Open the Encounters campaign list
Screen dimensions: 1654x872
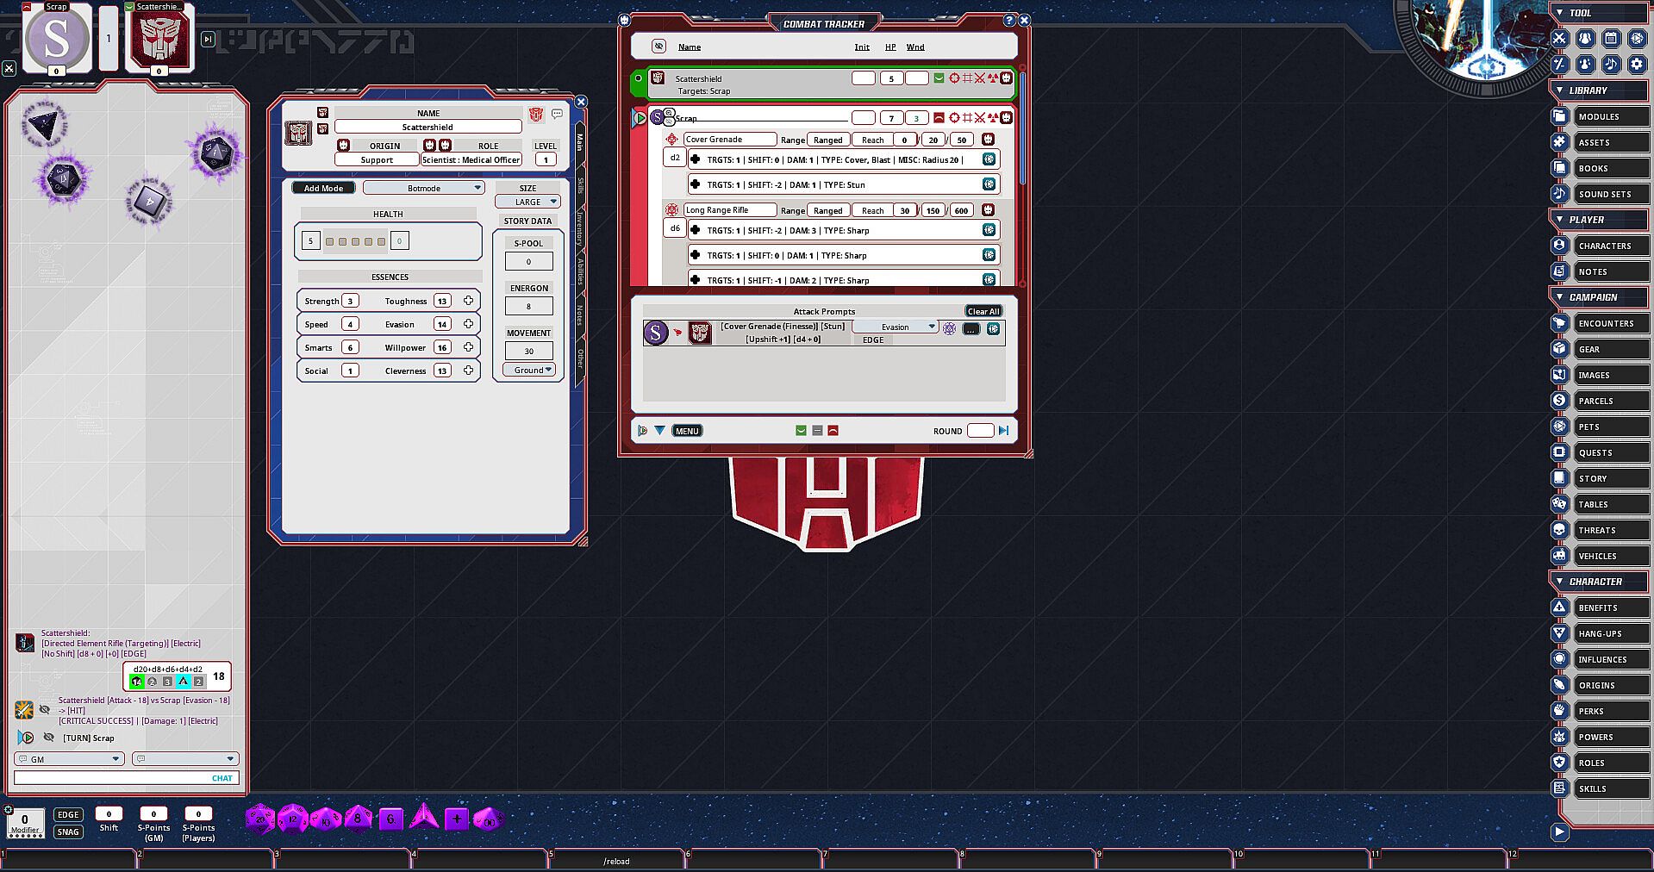coord(1610,323)
